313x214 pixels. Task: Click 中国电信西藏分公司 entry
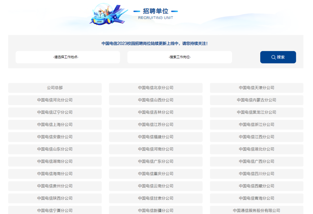click(256, 186)
